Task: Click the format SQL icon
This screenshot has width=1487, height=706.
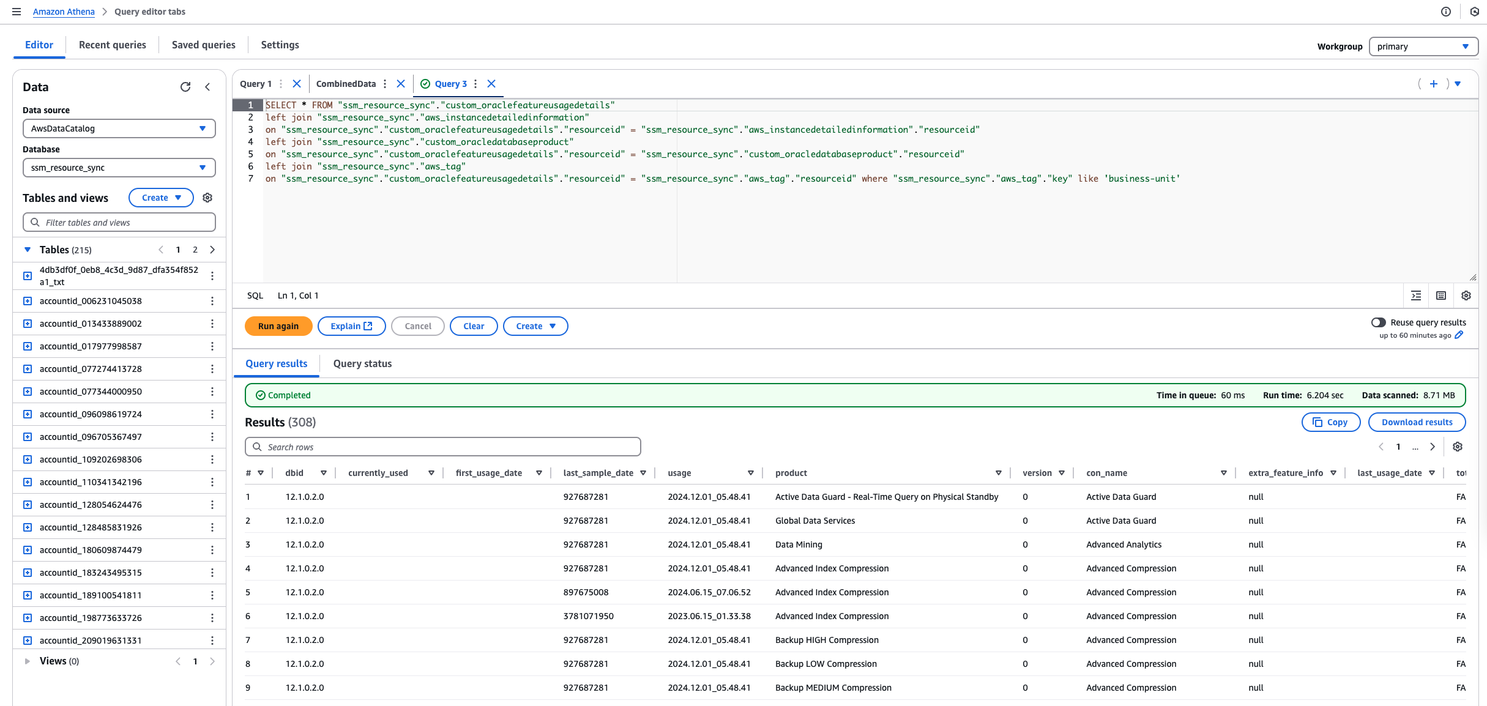Action: (x=1416, y=295)
